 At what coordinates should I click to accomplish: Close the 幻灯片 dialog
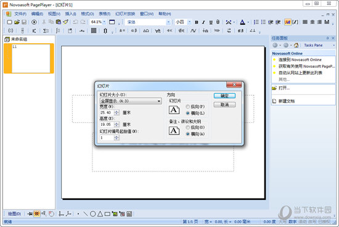(234, 85)
